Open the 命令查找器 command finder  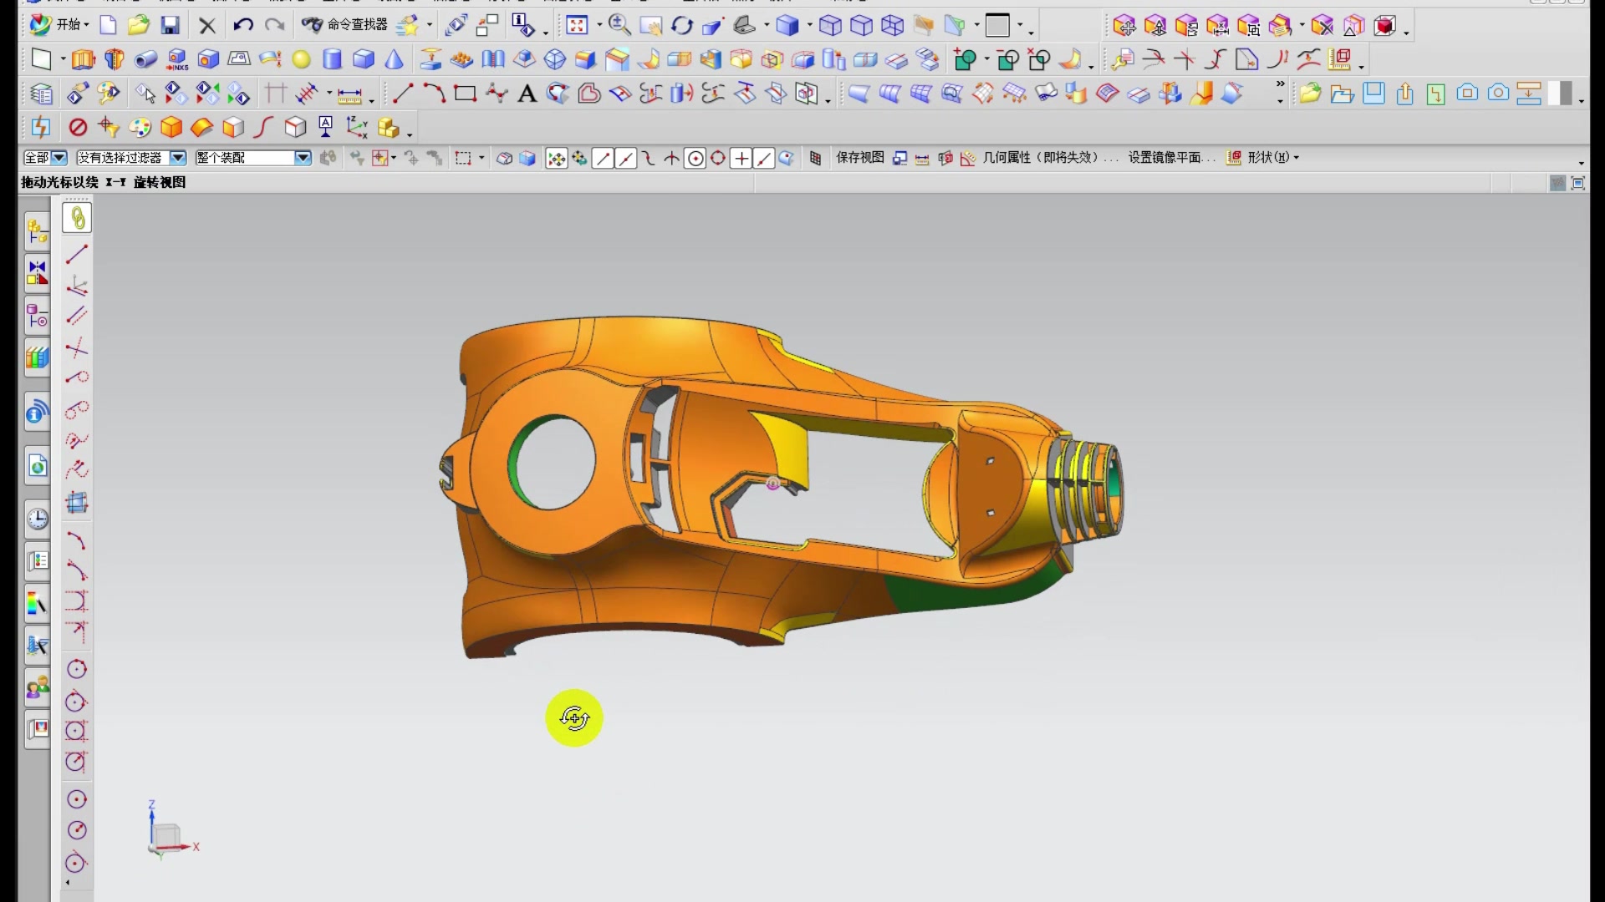[x=344, y=25]
